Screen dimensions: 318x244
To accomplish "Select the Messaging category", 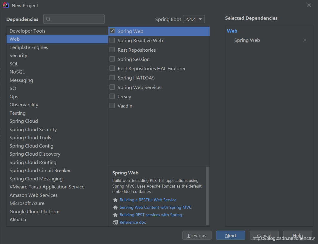I will (57, 80).
